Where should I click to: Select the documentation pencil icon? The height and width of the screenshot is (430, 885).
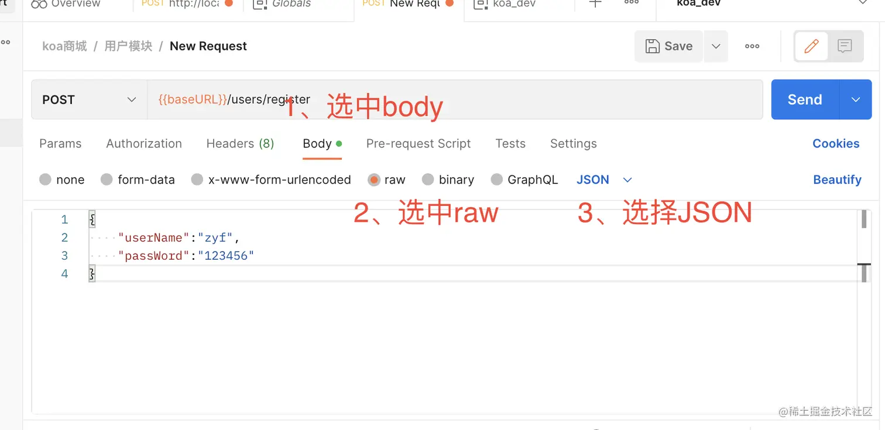[x=811, y=46]
